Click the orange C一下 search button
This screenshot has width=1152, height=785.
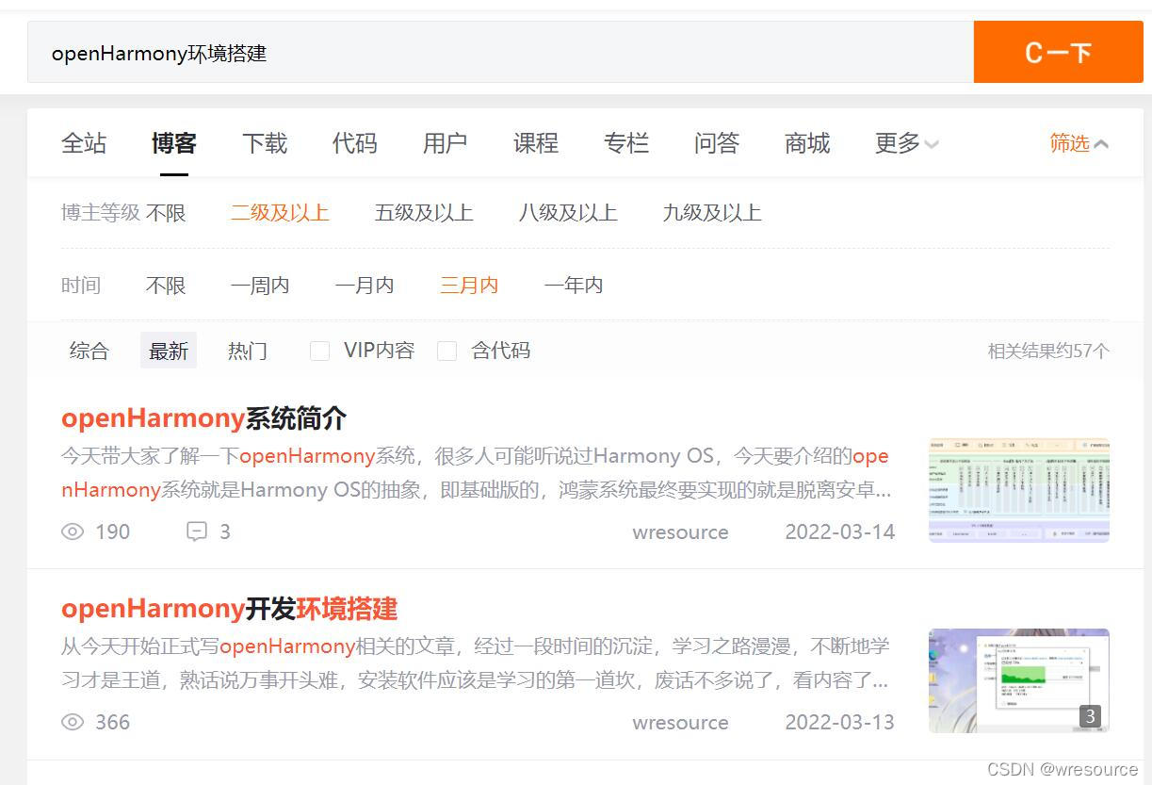(x=1058, y=53)
